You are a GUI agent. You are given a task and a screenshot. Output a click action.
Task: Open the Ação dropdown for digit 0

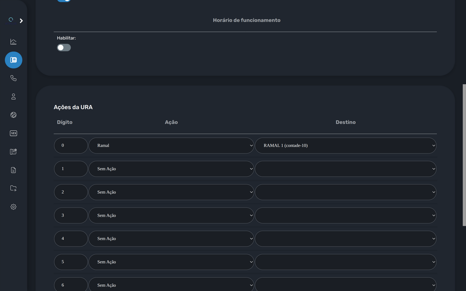(171, 145)
